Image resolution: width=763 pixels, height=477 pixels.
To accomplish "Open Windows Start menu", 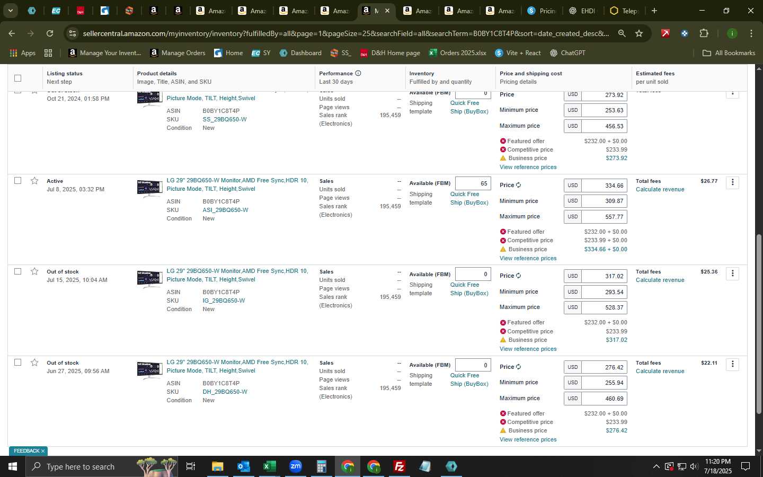I will pyautogui.click(x=13, y=466).
